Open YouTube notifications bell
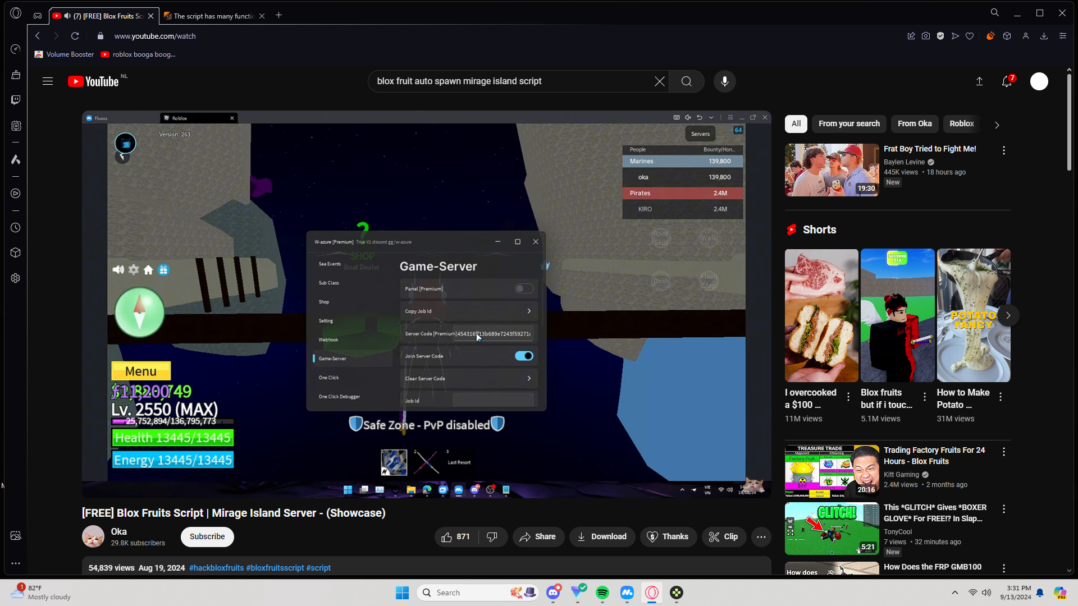This screenshot has width=1078, height=606. [1007, 81]
